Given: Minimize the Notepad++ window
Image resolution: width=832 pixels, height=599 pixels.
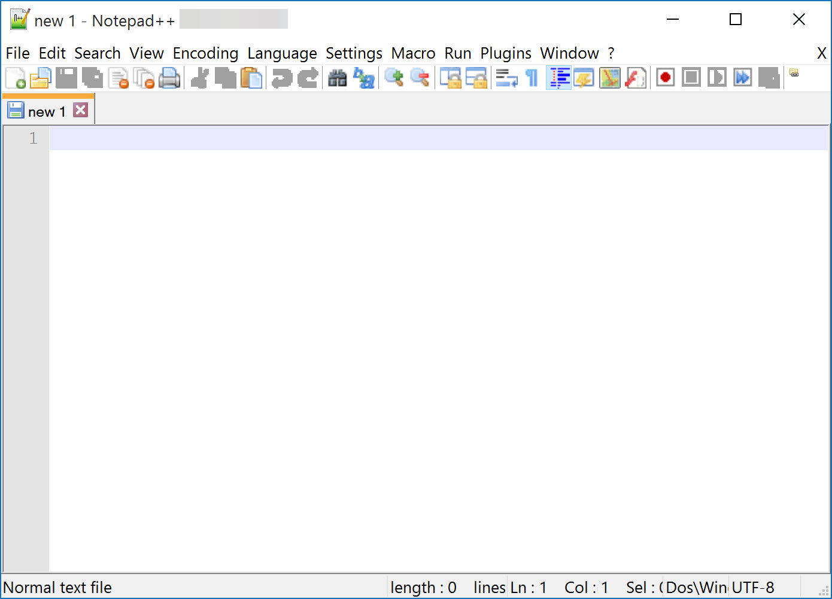Looking at the screenshot, I should [673, 20].
